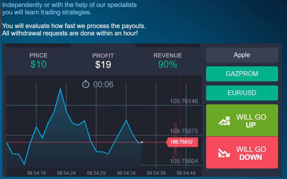The height and width of the screenshot is (179, 287).
Task: Click the 109.76146 price axis label
Action: pyautogui.click(x=184, y=101)
